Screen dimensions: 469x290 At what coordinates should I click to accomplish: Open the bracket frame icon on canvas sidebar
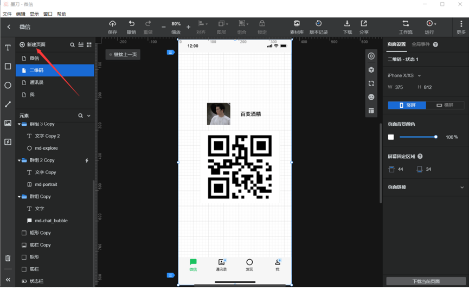tap(371, 83)
